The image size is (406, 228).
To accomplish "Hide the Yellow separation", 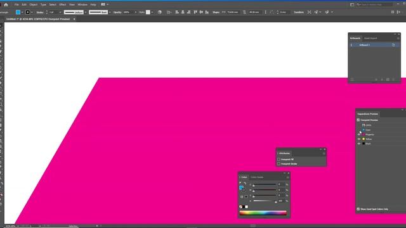I will tap(359, 139).
